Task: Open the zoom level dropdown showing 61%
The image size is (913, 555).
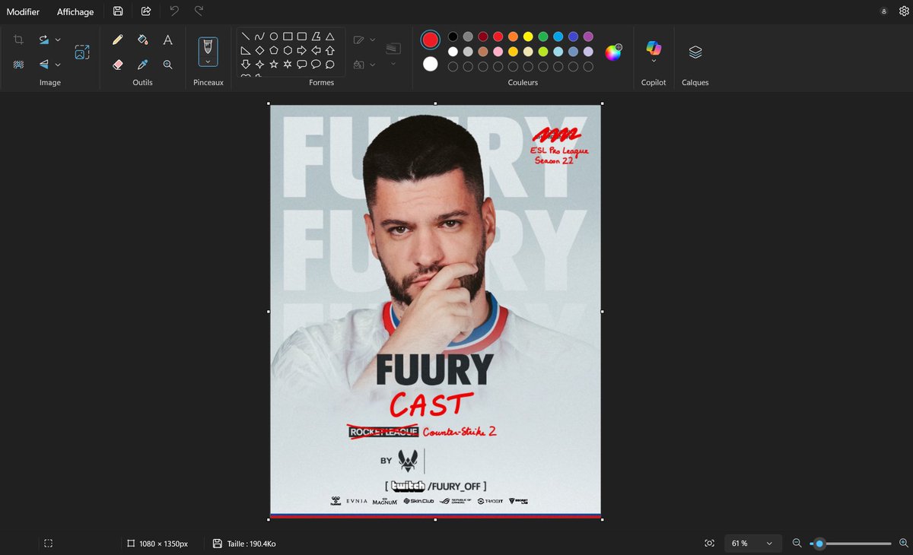Action: [x=753, y=543]
